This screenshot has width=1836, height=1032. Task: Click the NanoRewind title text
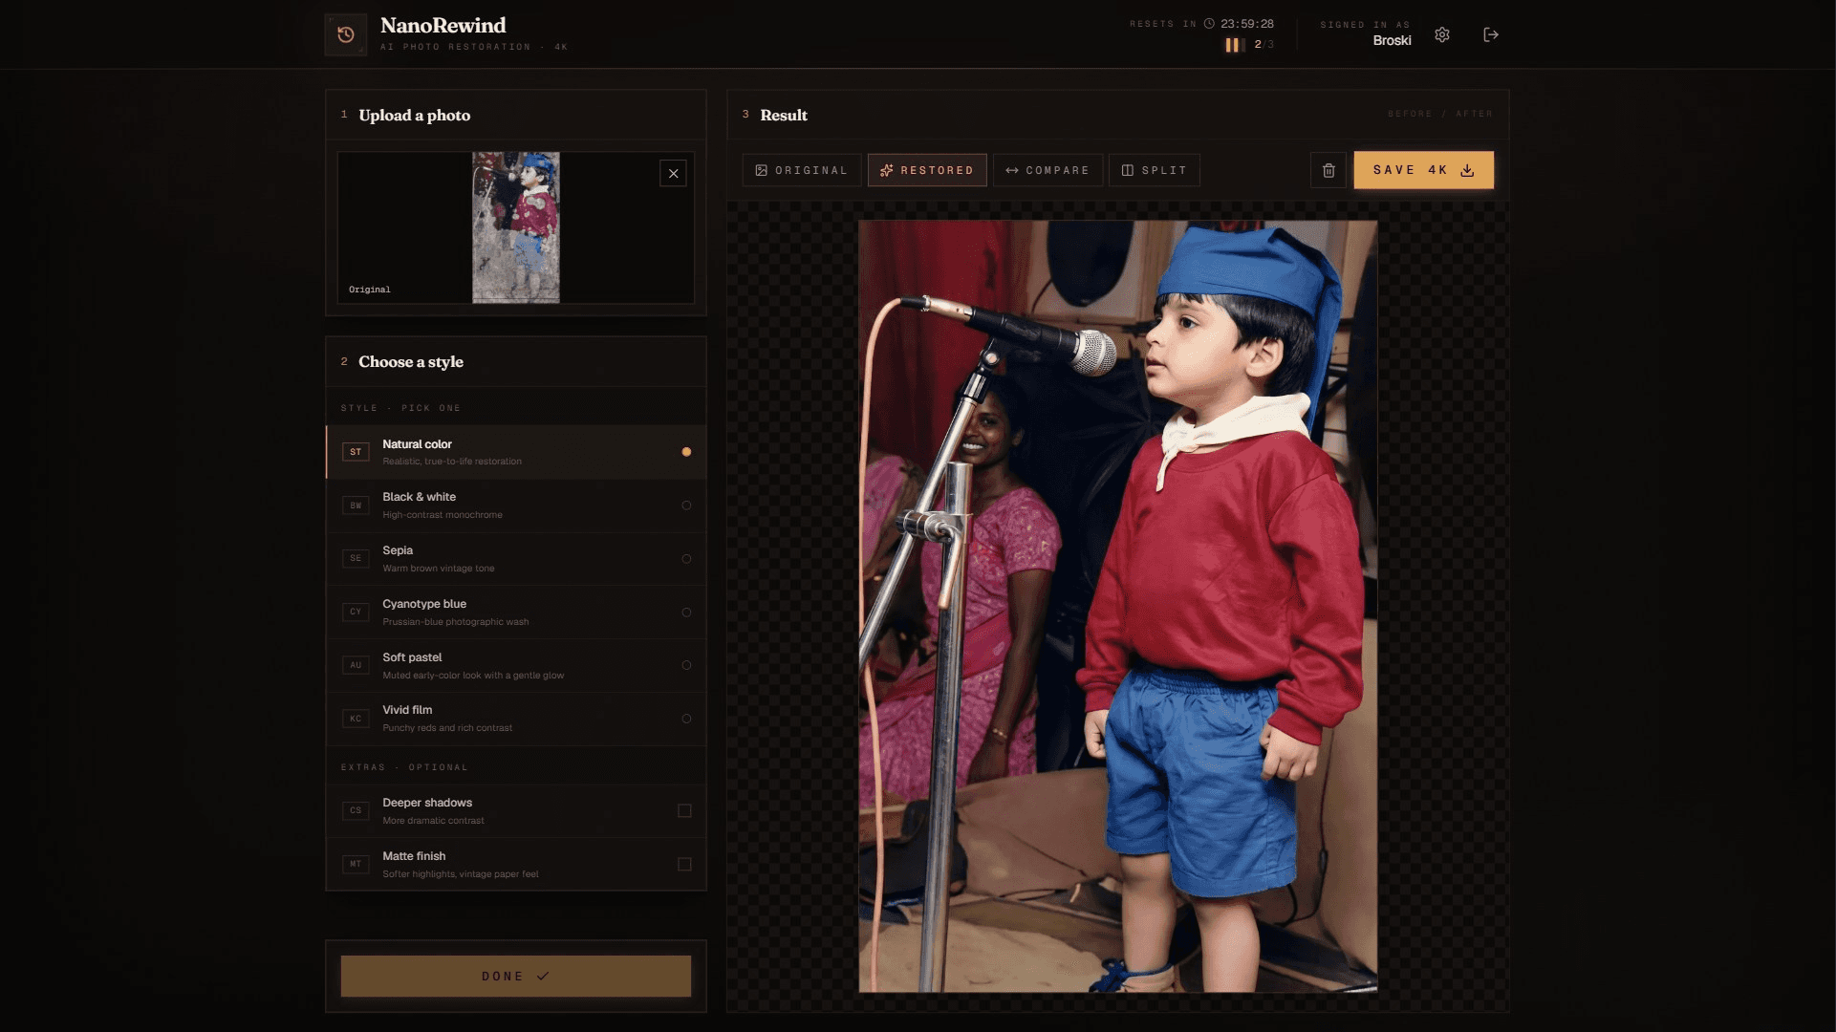[x=443, y=25]
